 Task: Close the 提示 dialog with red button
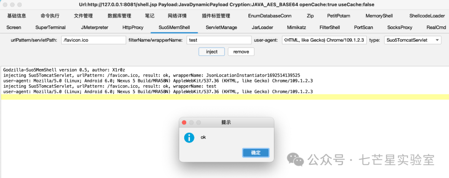pos(184,122)
